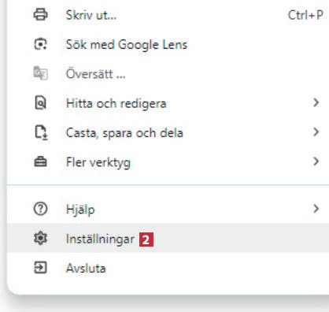
Task: Click the printer icon beside Skriv ut
Action: 40,14
